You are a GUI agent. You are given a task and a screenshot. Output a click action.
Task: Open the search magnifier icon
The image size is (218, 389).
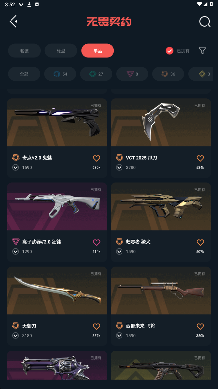[x=205, y=21]
